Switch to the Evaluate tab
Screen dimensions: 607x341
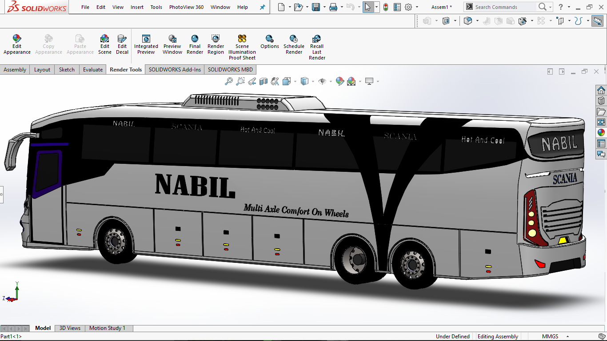click(x=93, y=70)
